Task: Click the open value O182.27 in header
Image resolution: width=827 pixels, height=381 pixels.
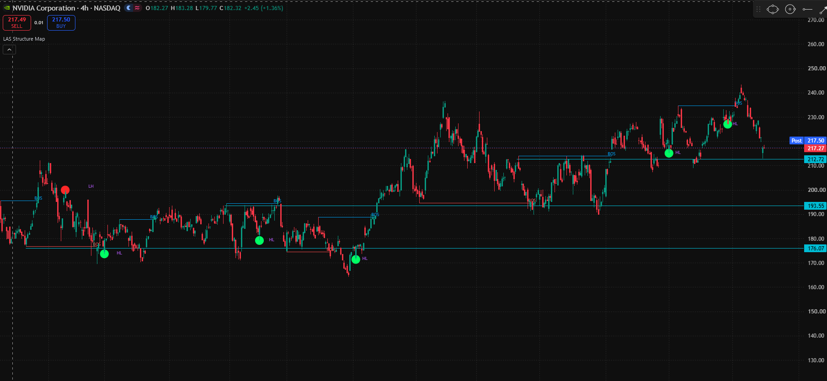Action: pos(157,8)
